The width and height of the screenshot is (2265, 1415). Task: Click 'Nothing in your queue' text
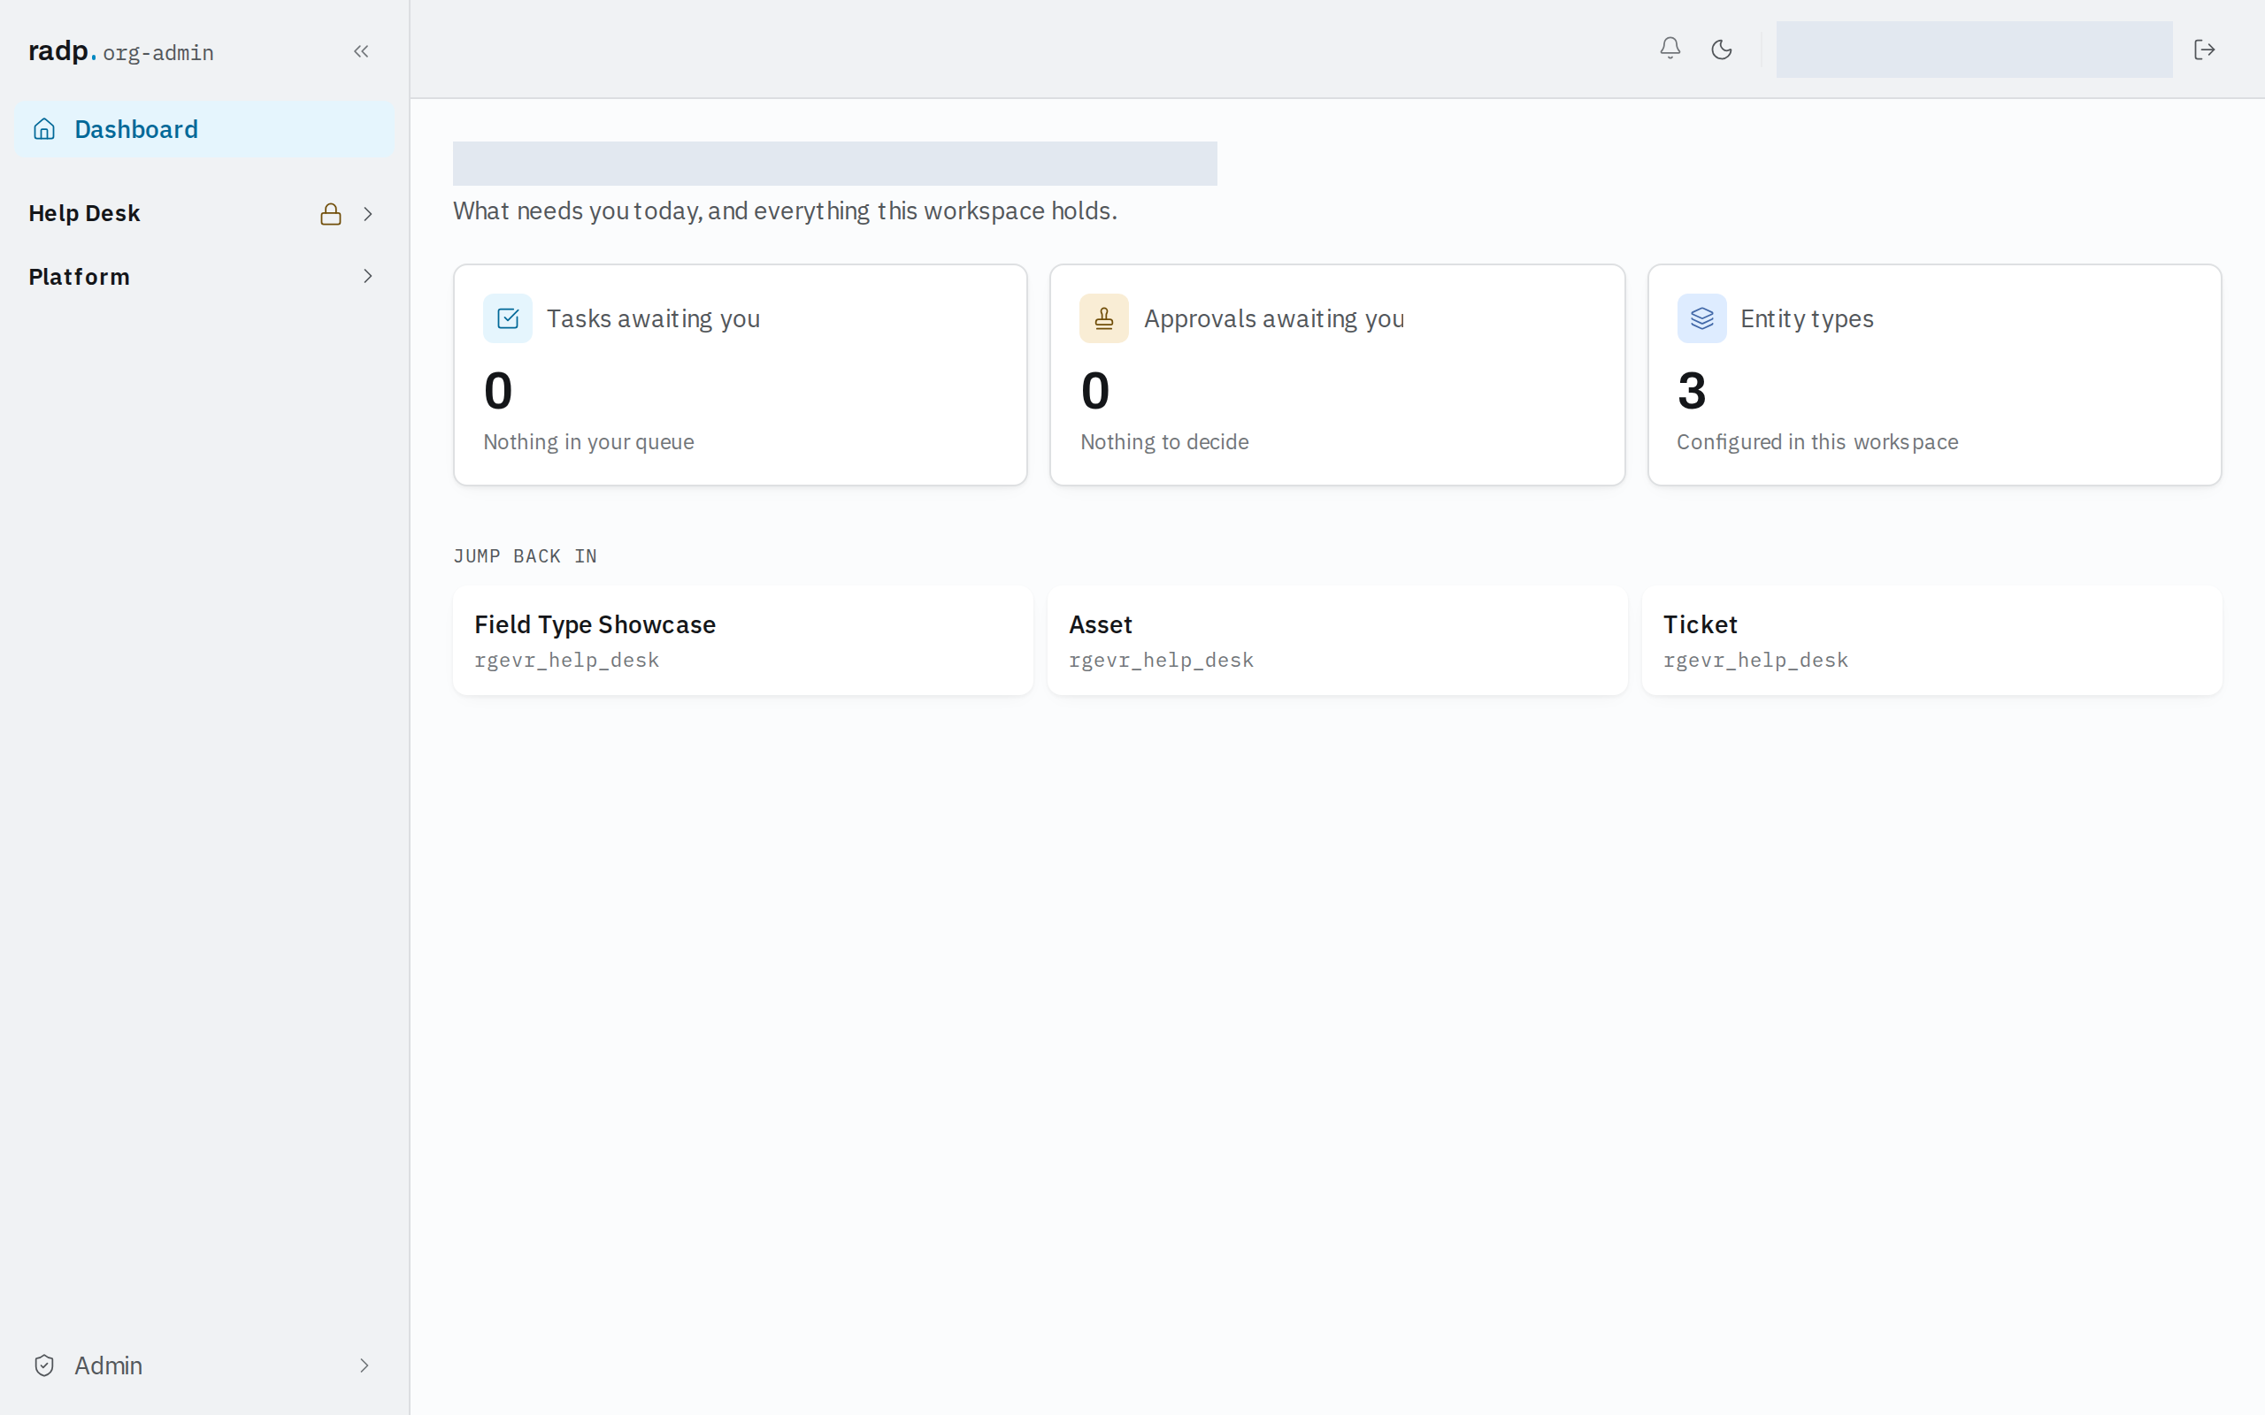587,441
